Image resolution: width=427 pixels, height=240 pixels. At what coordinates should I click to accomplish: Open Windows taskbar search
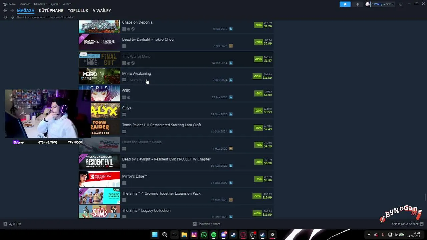164,235
